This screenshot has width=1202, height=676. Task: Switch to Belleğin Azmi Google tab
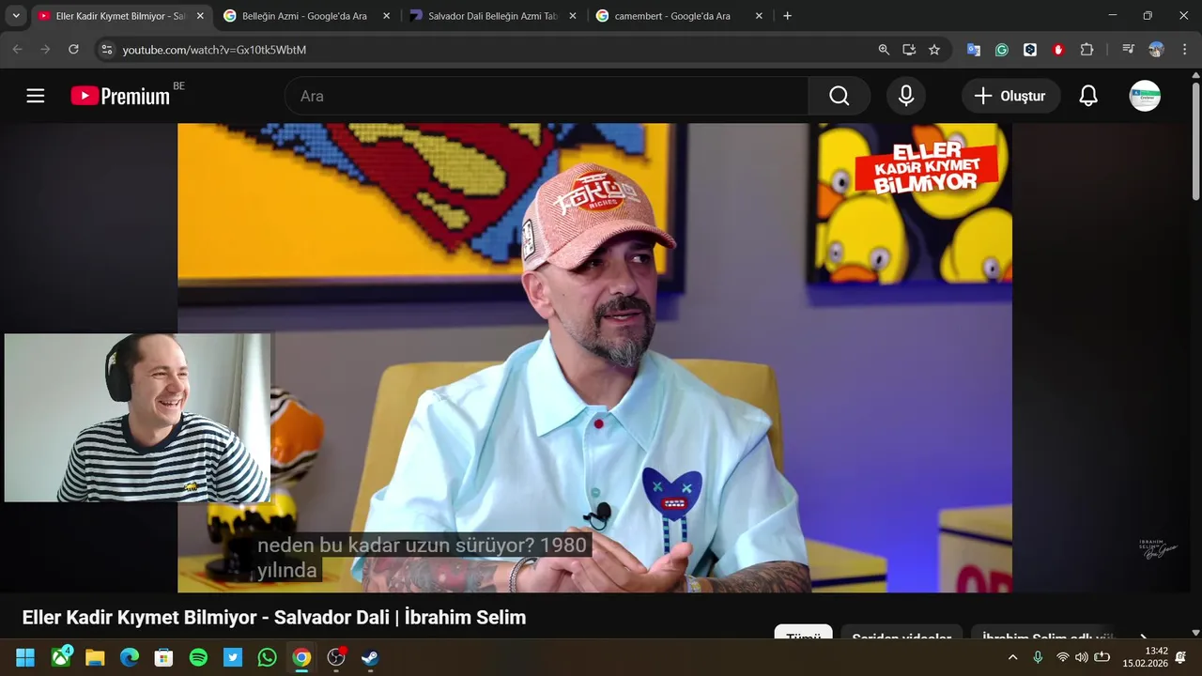tap(304, 16)
